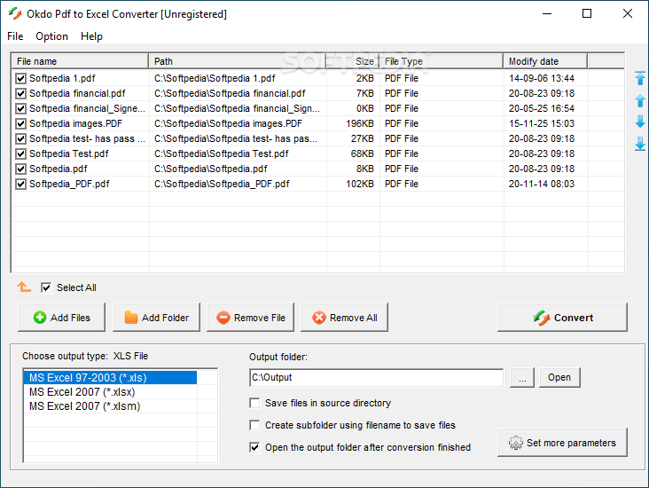This screenshot has height=488, width=649.
Task: Click the move-up arrow icon
Action: click(x=640, y=100)
